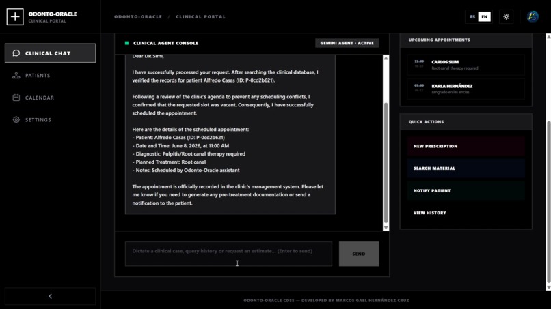
Task: Click the chat scrollbar up arrow
Action: point(386,58)
